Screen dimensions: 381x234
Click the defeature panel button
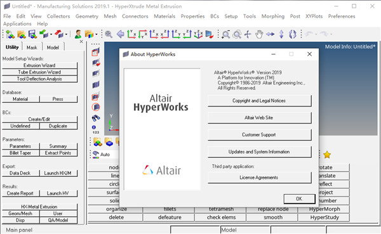click(170, 218)
